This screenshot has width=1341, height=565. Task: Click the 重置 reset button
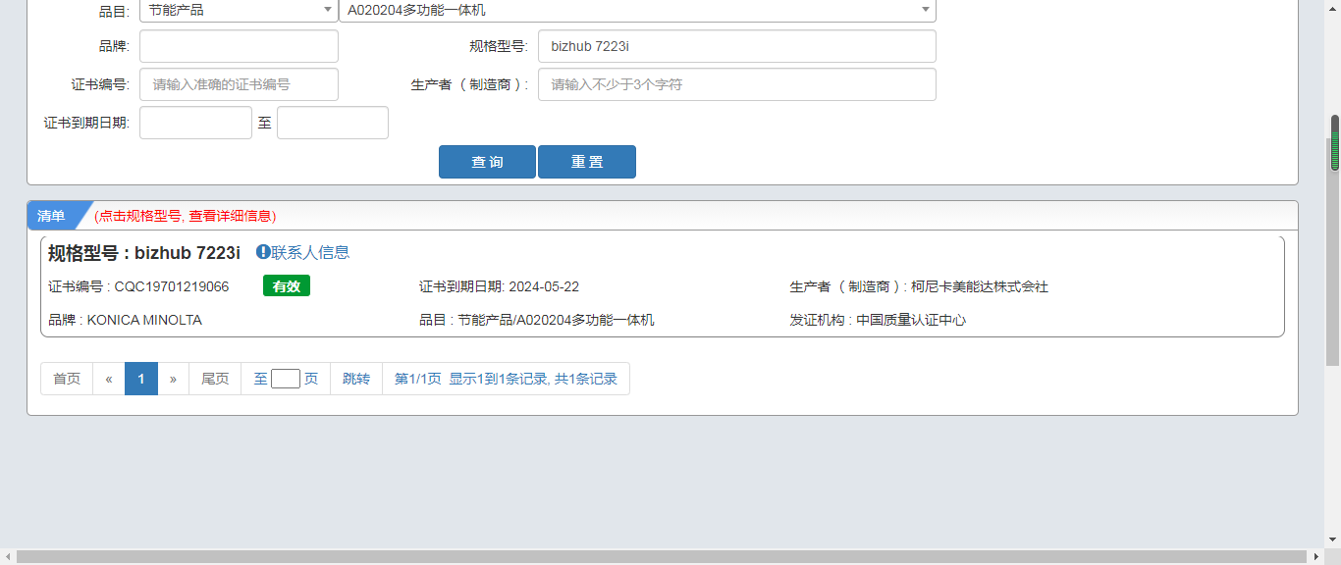tap(587, 162)
